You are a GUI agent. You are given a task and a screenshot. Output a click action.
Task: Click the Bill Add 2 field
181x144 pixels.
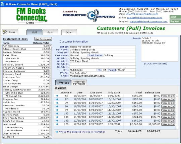(x=102, y=61)
